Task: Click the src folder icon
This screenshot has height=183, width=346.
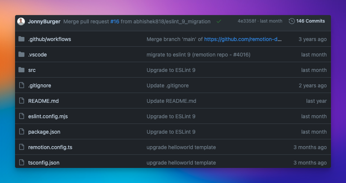Action: (21, 70)
